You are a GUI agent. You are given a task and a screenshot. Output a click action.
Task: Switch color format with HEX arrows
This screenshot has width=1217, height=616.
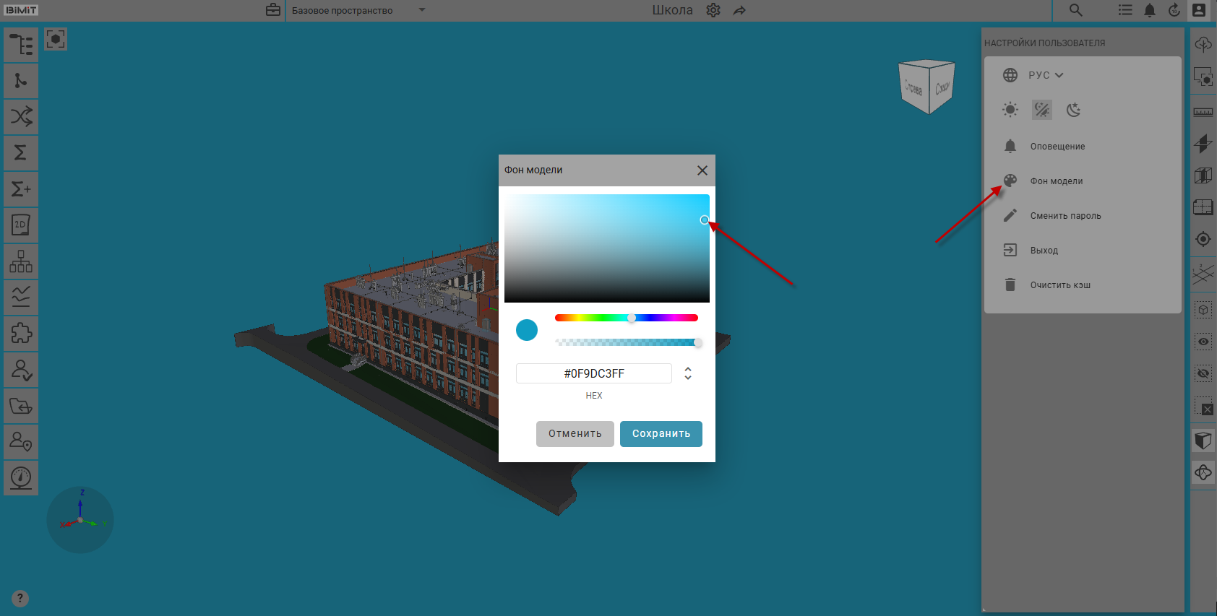[688, 373]
